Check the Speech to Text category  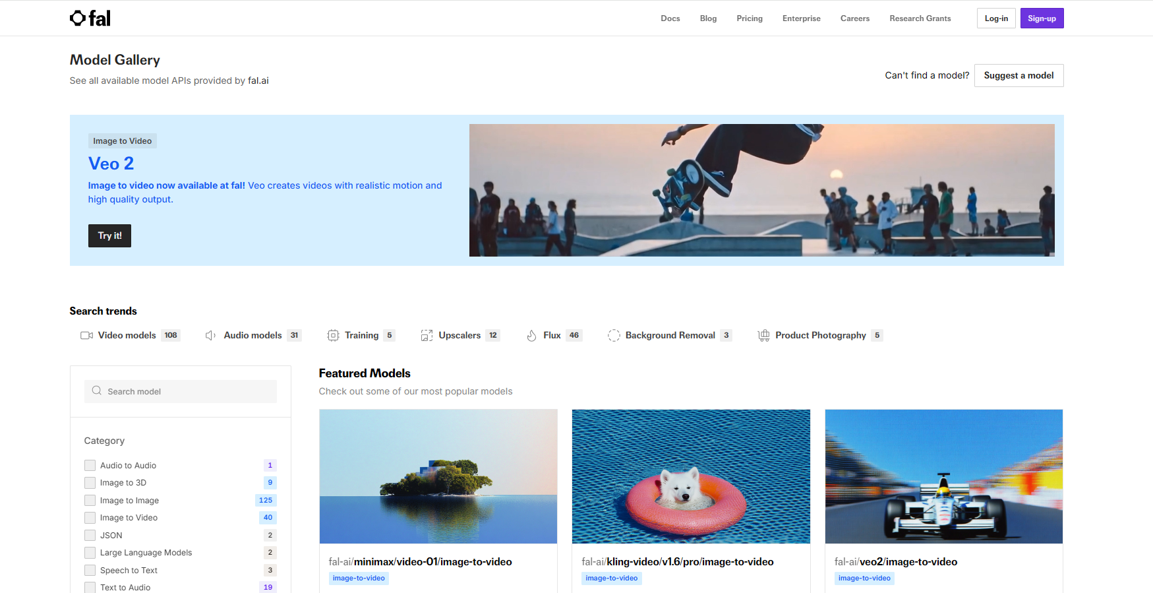tap(90, 570)
